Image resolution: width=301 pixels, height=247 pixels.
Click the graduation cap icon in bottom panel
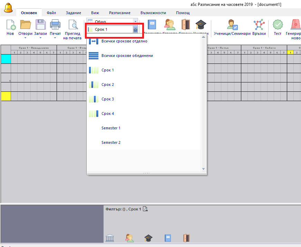tap(148, 238)
